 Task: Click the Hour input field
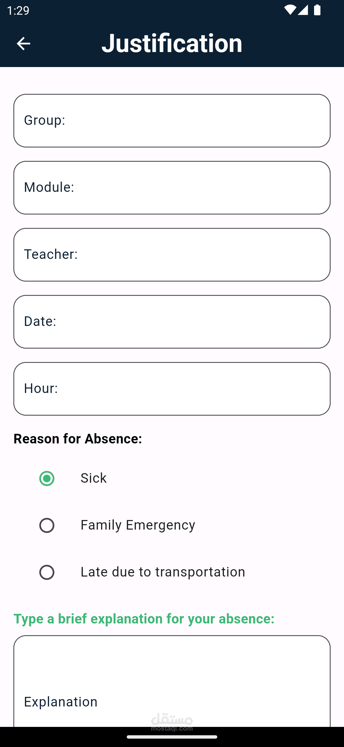point(172,389)
